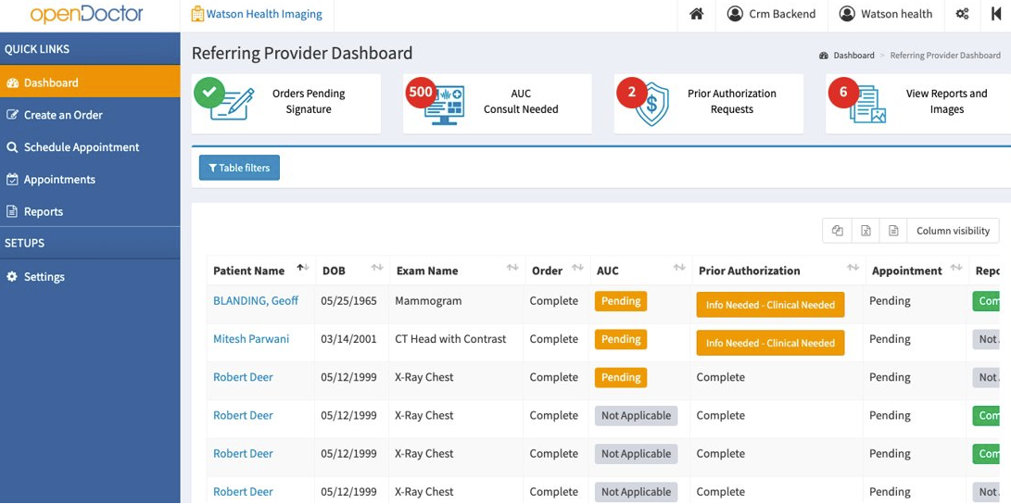Viewport: 1011px width, 504px height.
Task: Open the Dashboard menu item in sidebar
Action: (x=90, y=82)
